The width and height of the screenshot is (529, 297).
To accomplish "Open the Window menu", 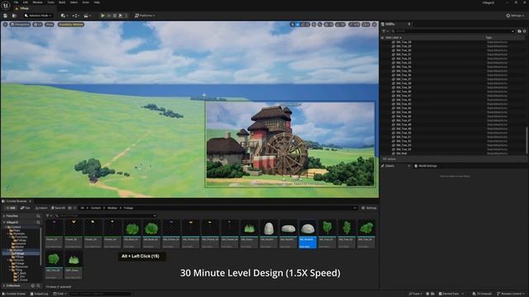I will pyautogui.click(x=37, y=2).
